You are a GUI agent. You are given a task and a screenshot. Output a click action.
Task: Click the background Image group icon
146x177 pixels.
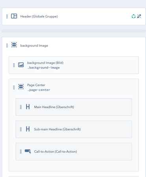point(14,45)
